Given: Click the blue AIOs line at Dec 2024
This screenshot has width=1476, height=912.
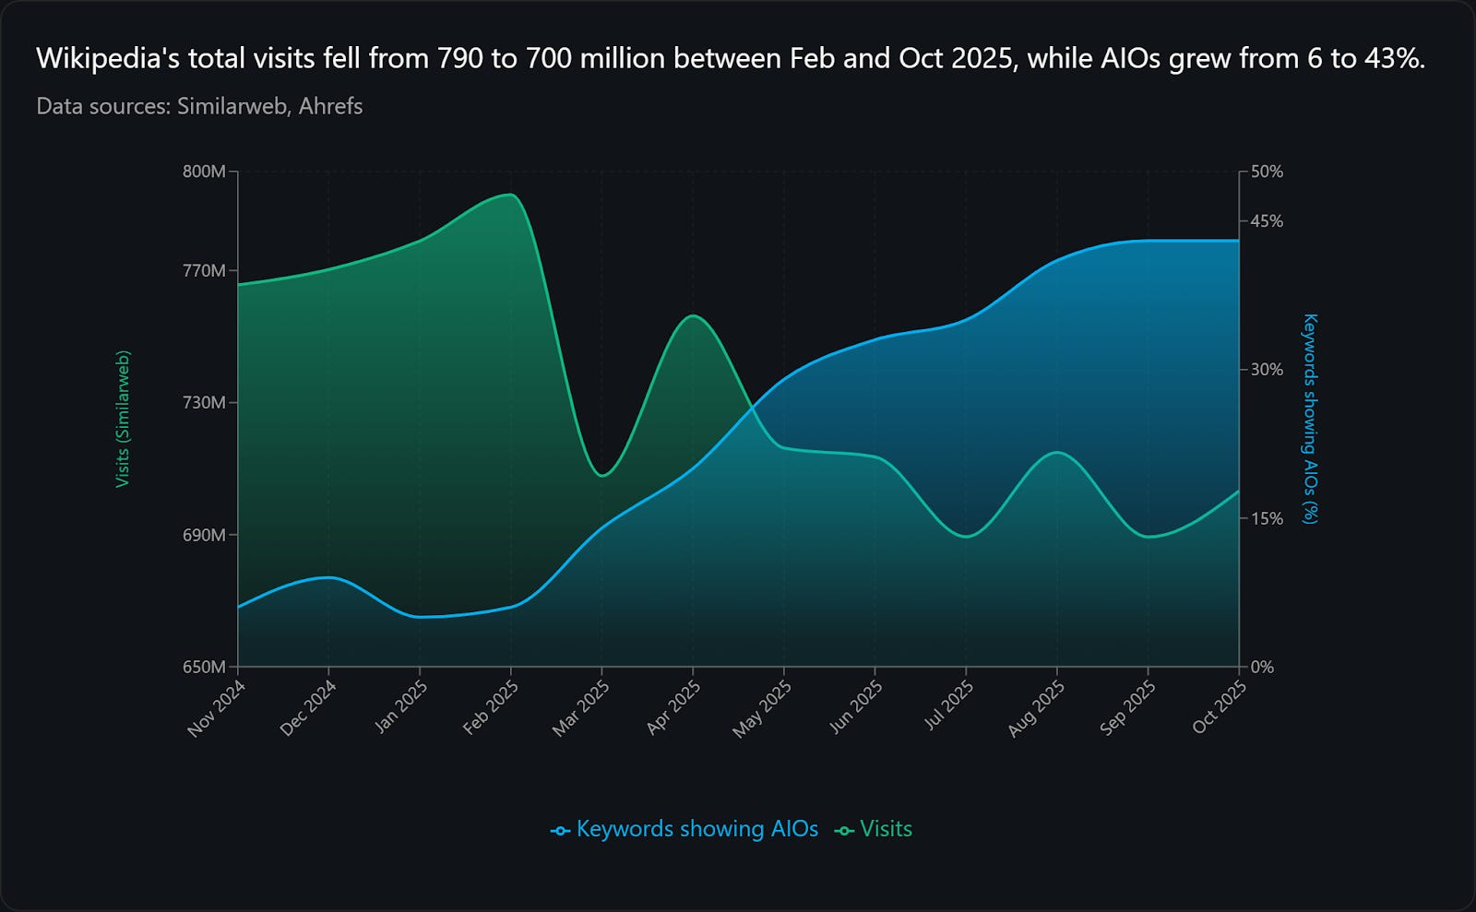Looking at the screenshot, I should pos(329,577).
